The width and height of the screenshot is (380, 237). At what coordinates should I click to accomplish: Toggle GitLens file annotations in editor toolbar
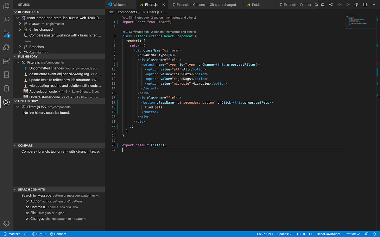click(356, 4)
